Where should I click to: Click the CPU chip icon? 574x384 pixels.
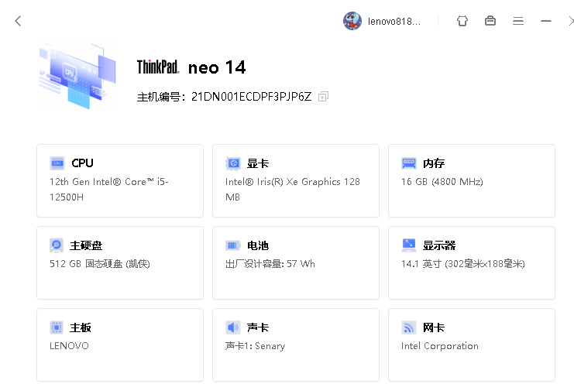[x=57, y=163]
